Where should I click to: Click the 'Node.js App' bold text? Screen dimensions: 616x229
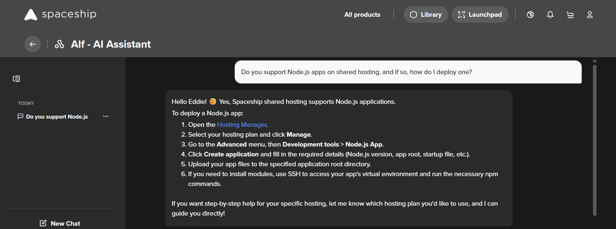[364, 144]
